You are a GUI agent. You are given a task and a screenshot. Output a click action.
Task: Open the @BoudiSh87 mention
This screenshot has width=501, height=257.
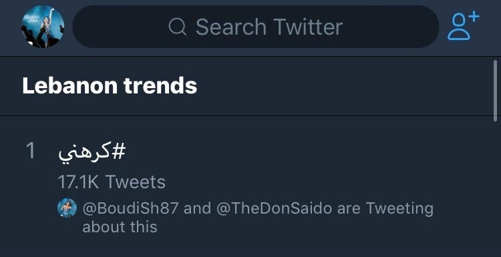130,208
